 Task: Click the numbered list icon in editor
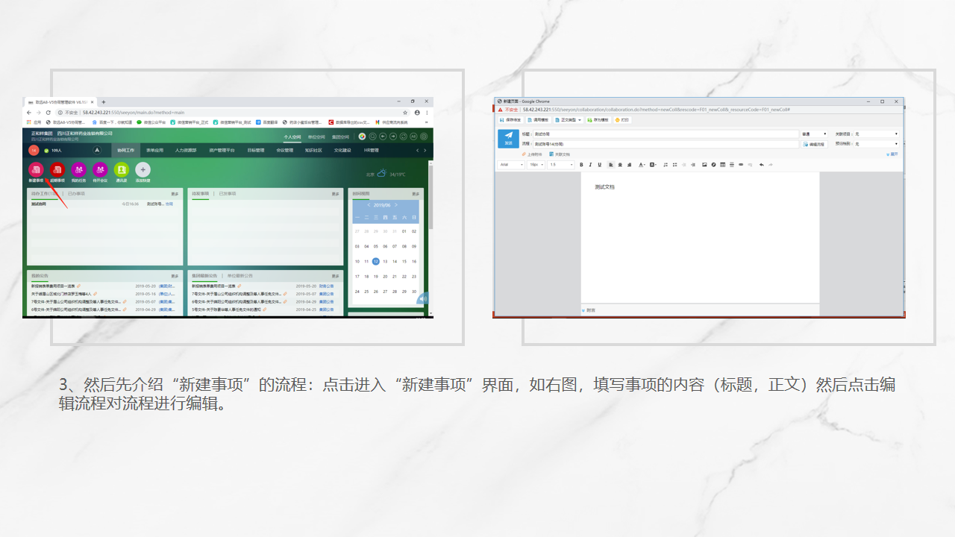[x=666, y=164]
